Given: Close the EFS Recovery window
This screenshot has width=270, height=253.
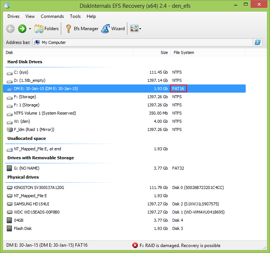Looking at the screenshot, I should tap(259, 4).
